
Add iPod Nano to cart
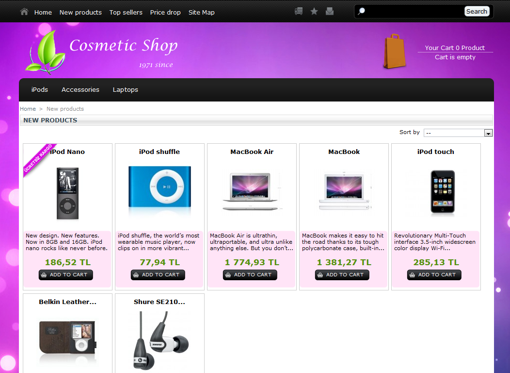point(66,275)
